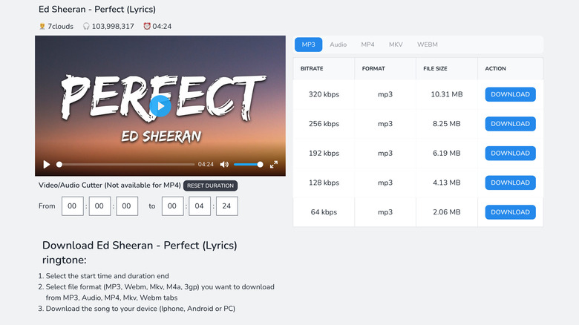Click the To hours input field

[x=172, y=206]
